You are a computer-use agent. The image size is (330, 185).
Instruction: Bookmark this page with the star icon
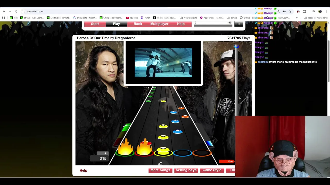[x=290, y=11]
